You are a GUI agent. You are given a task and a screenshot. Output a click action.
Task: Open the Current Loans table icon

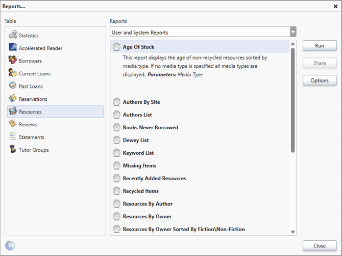13,73
